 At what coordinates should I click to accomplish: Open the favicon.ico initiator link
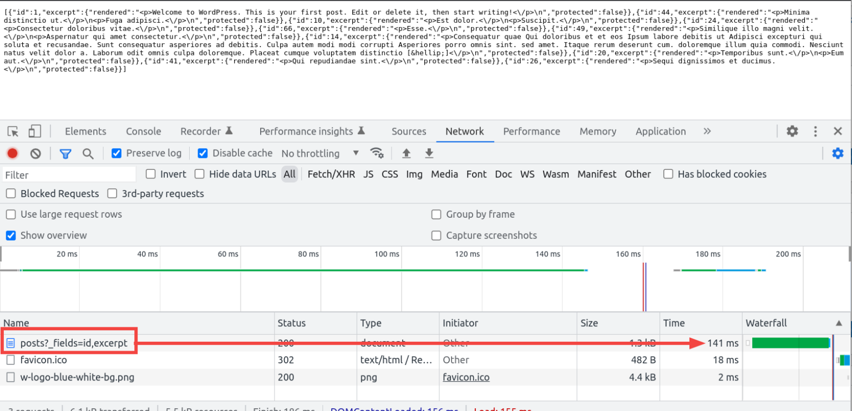coord(466,377)
